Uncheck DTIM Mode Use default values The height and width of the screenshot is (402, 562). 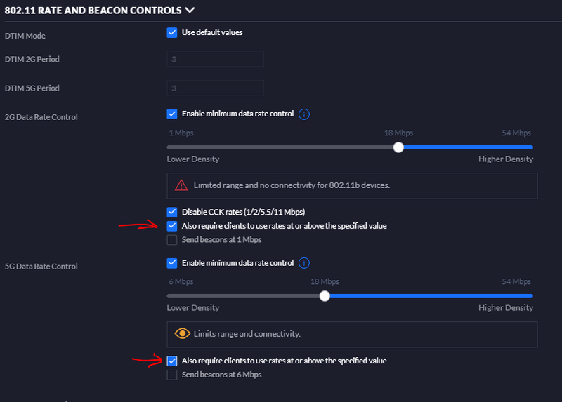coord(172,32)
